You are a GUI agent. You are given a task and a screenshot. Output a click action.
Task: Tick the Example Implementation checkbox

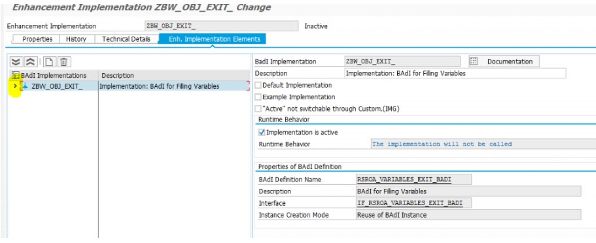[258, 97]
